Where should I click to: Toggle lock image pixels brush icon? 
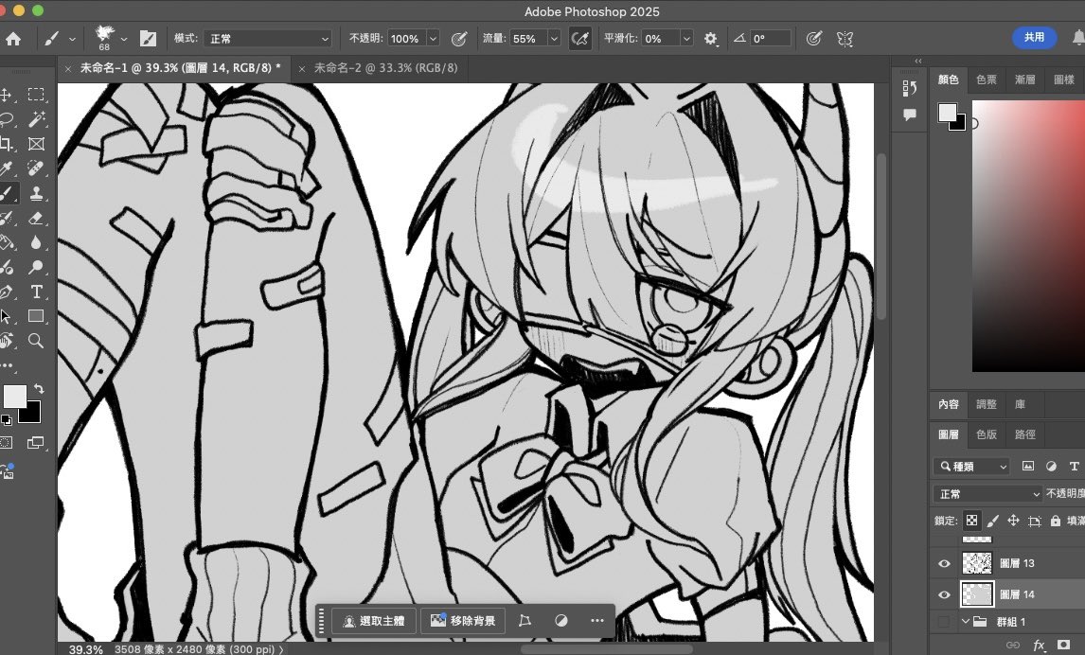pyautogui.click(x=993, y=521)
